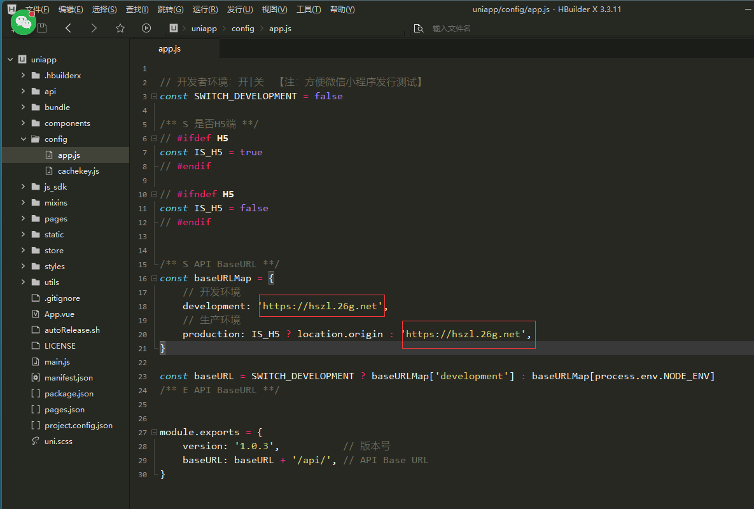Viewport: 754px width, 509px height.
Task: Click the components folder icon
Action: [x=36, y=123]
